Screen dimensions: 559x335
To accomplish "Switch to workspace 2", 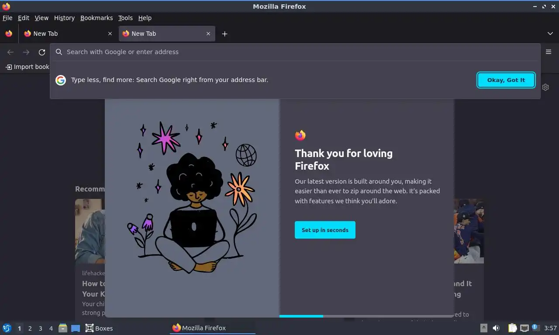I will [30, 328].
